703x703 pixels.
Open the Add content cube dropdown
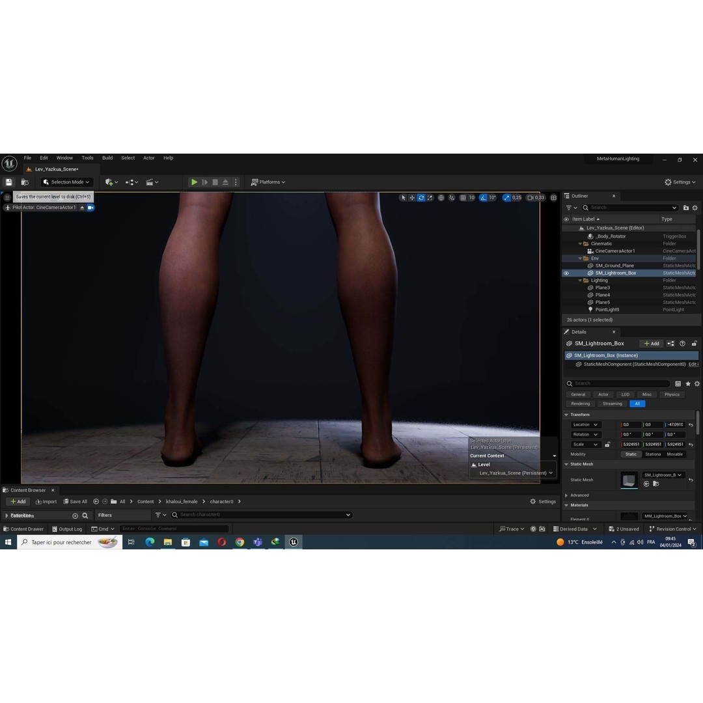pos(112,182)
